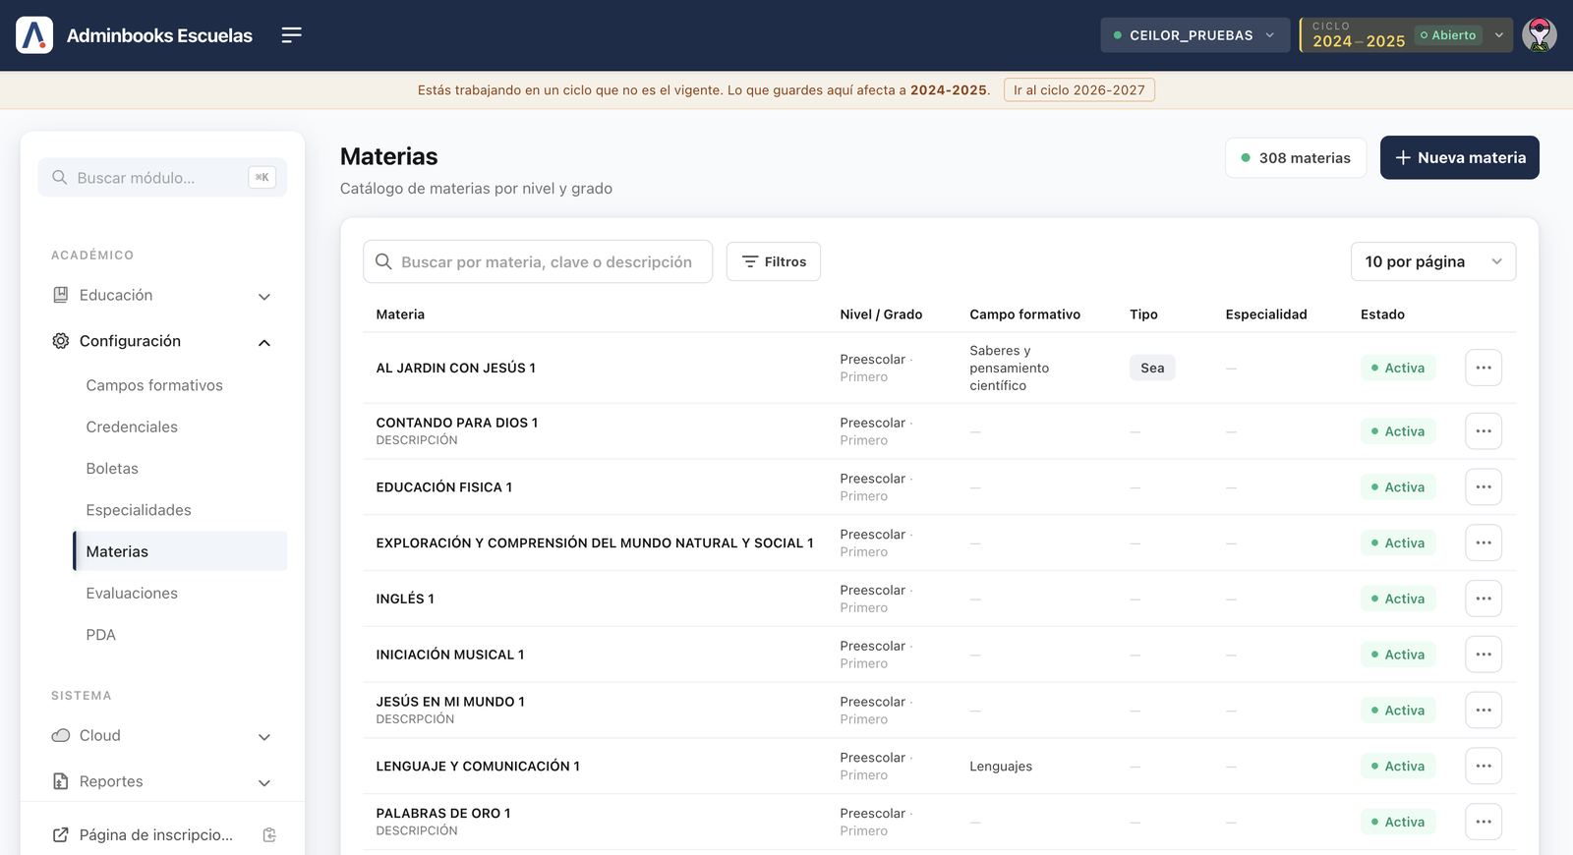1573x855 pixels.
Task: Click the Reportes document icon
Action: point(61,781)
